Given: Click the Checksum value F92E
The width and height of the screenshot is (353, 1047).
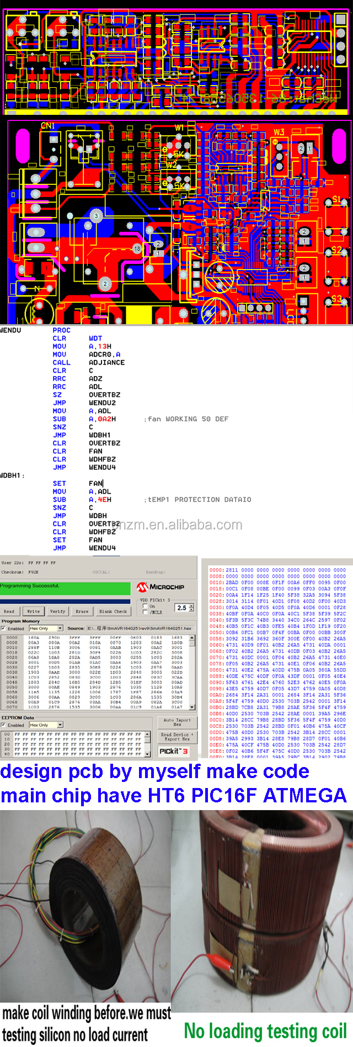Looking at the screenshot, I should point(33,572).
